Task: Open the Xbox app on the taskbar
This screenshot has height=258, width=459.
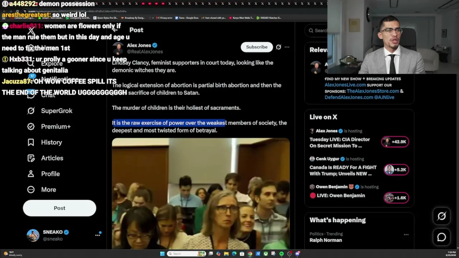Action: (266, 254)
